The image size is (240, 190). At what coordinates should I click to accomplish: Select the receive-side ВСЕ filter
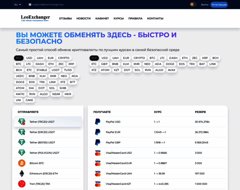pyautogui.click(x=94, y=58)
